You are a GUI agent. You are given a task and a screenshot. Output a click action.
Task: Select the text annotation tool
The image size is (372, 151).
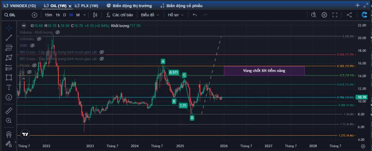(9, 87)
